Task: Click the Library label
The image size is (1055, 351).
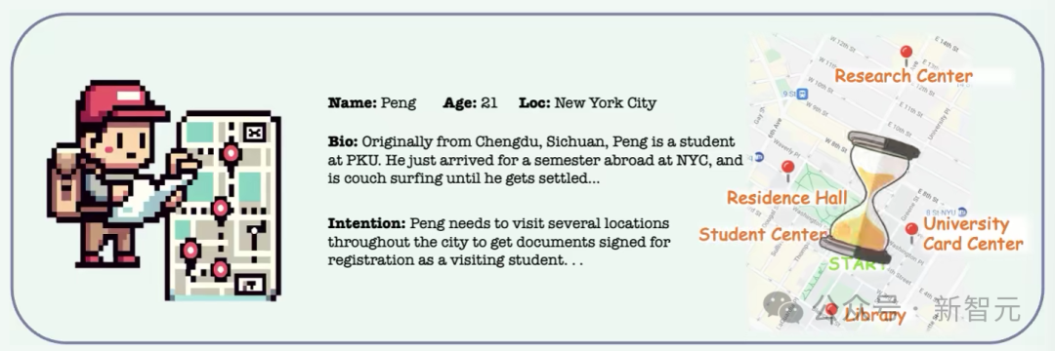Action: (x=874, y=315)
